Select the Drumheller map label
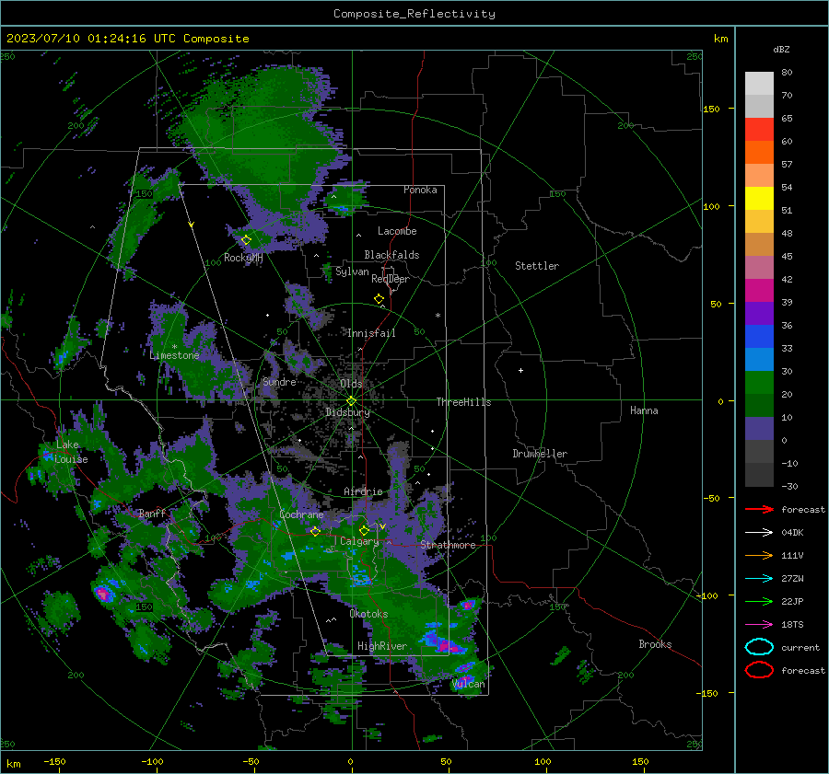Image resolution: width=829 pixels, height=774 pixels. pyautogui.click(x=540, y=454)
